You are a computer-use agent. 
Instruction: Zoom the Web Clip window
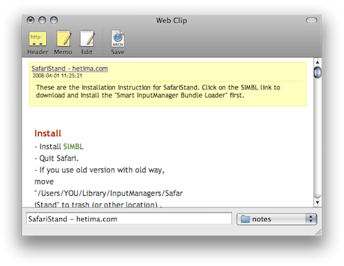coord(54,21)
